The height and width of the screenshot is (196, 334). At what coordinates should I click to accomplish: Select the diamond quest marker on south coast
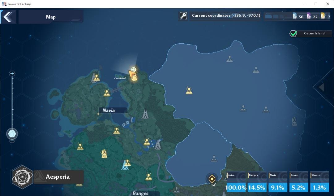212,179
